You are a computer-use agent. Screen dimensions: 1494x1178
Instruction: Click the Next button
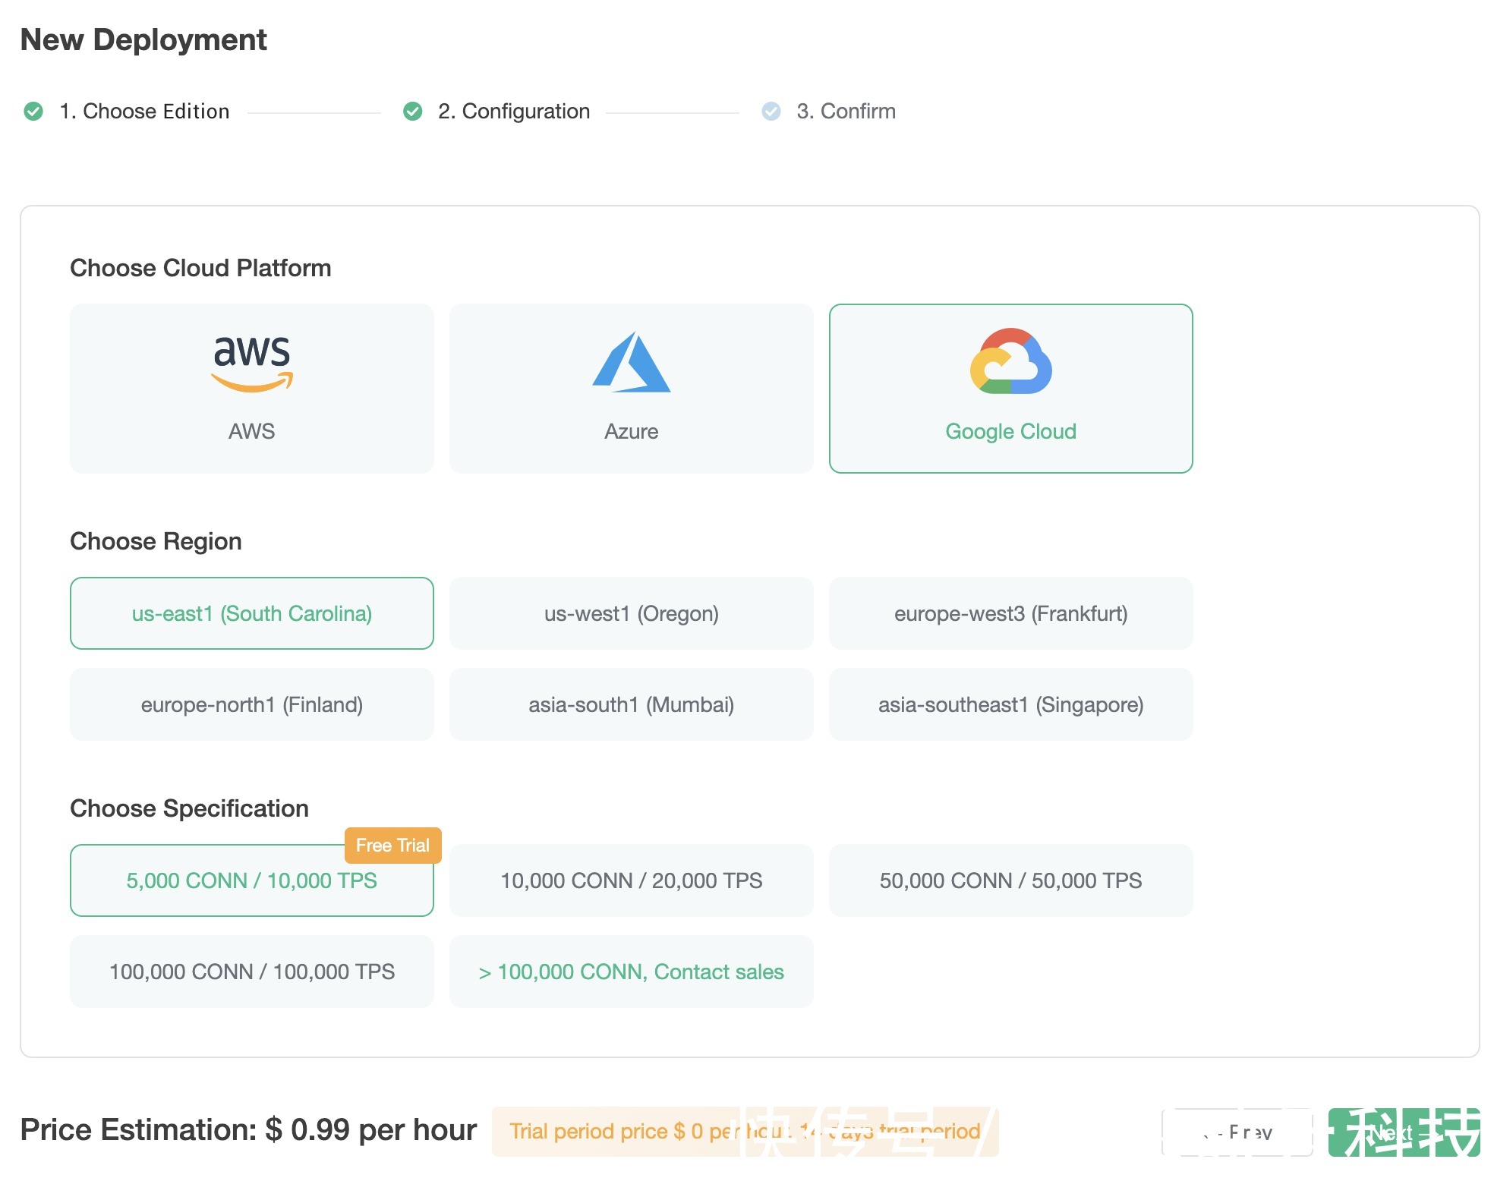tap(1404, 1132)
